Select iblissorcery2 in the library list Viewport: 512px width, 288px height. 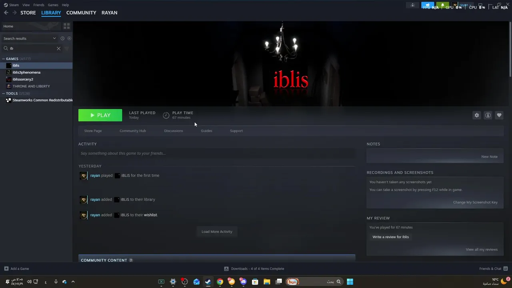coord(36,79)
